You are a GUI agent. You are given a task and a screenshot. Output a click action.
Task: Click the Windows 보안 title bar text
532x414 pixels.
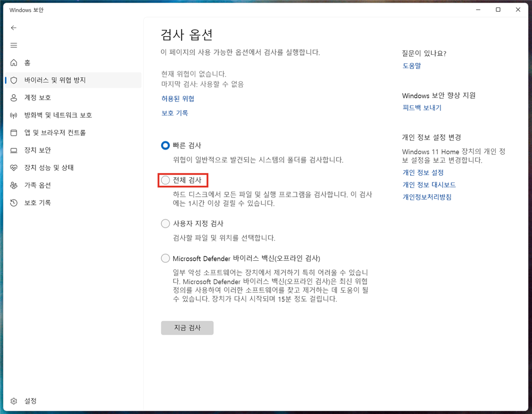click(27, 10)
